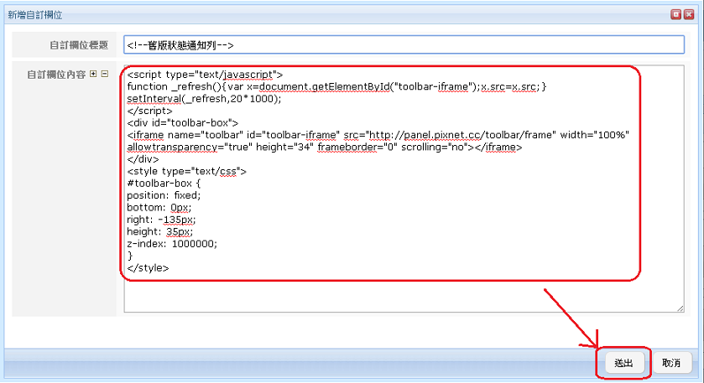This screenshot has height=383, width=704.
Task: Click the '<iframe name="toolbar"' line
Action: 378,135
